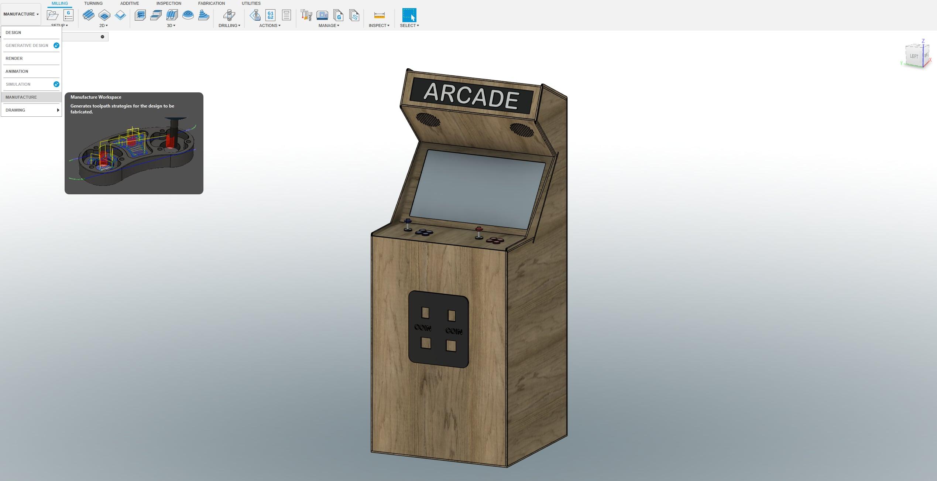Expand the MANAGE dropdown menu
This screenshot has width=937, height=481.
[329, 25]
